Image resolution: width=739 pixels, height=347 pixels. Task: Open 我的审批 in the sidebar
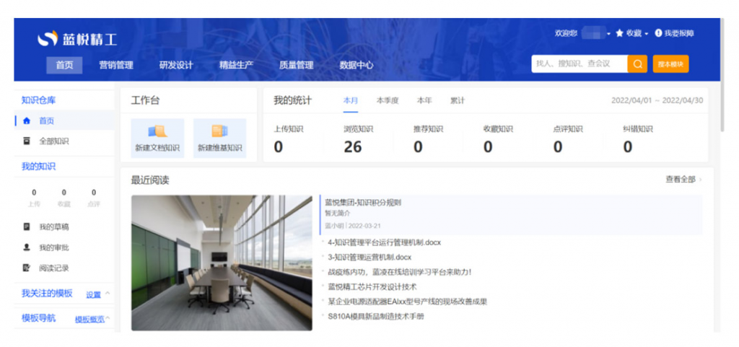point(53,247)
